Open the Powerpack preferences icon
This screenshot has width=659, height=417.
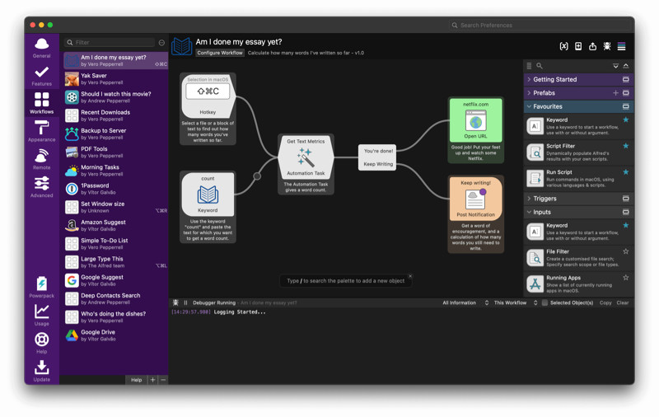[42, 283]
